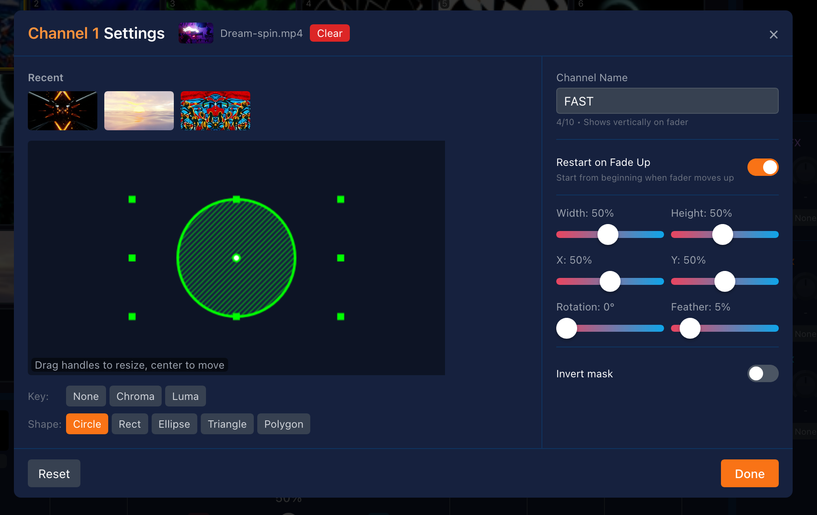The image size is (817, 515).
Task: Click the Dream-spin.mp4 video thumbnail
Action: click(196, 33)
